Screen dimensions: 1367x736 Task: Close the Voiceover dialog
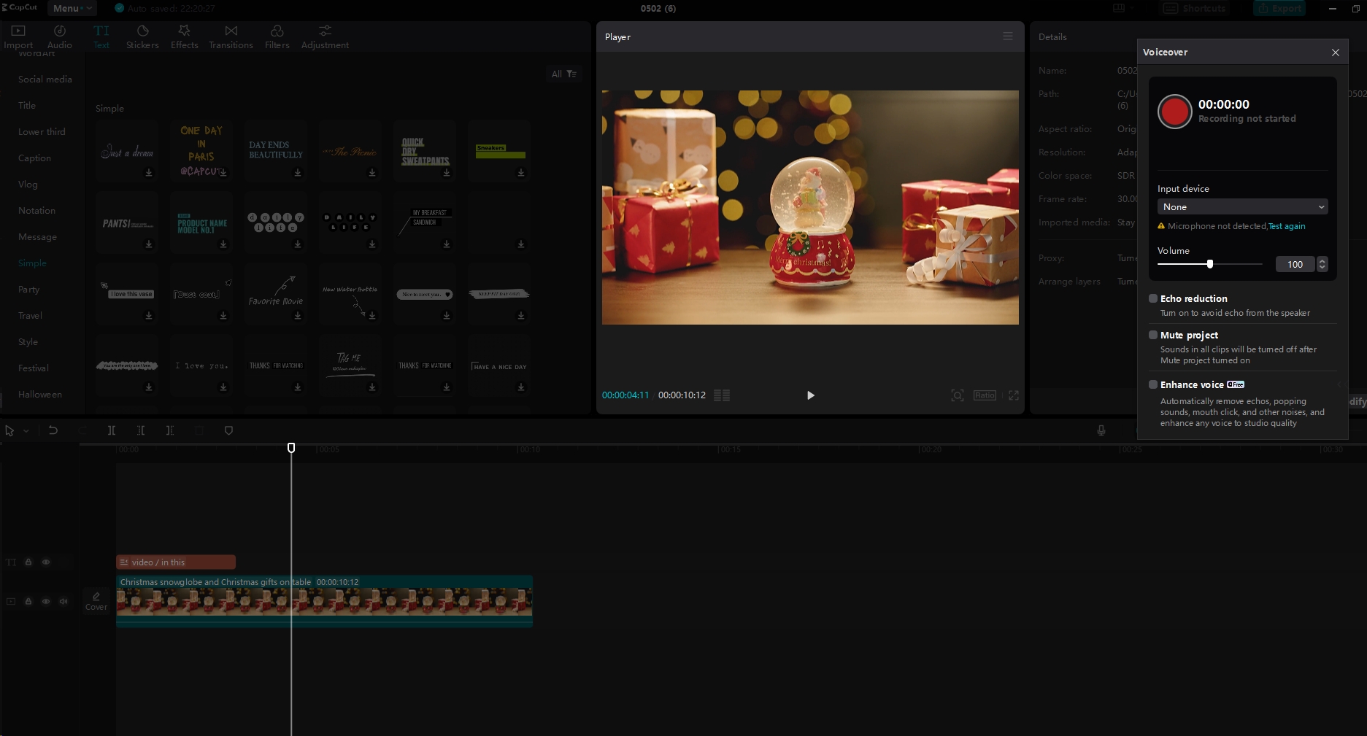tap(1335, 53)
